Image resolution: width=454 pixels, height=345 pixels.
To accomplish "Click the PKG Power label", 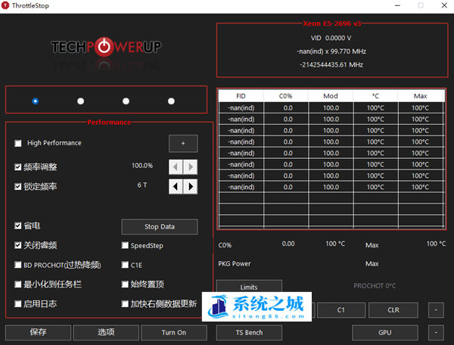I will pos(235,264).
